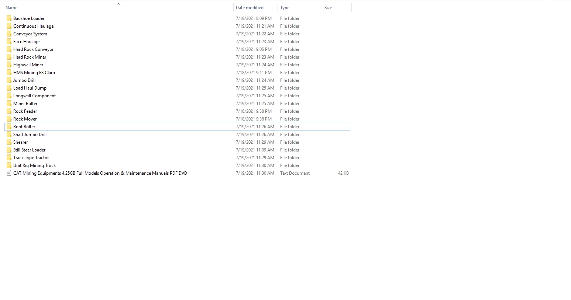Click the CAT Mining Equipments text document icon
The image size is (571, 300).
pos(9,173)
